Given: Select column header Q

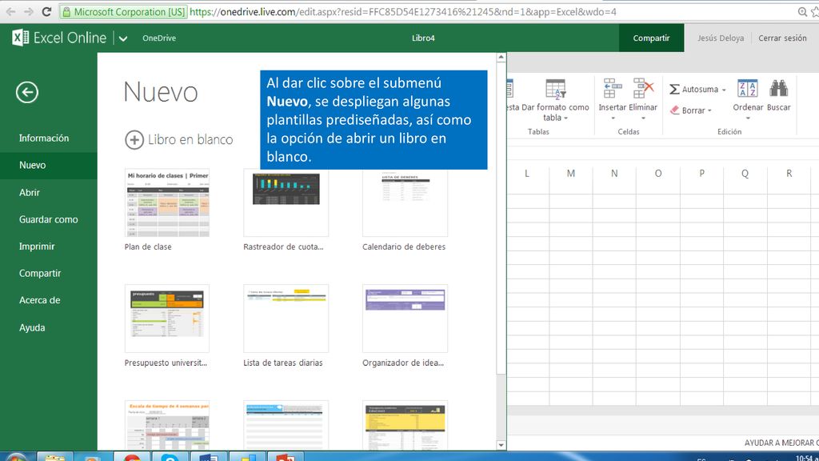Looking at the screenshot, I should point(745,174).
